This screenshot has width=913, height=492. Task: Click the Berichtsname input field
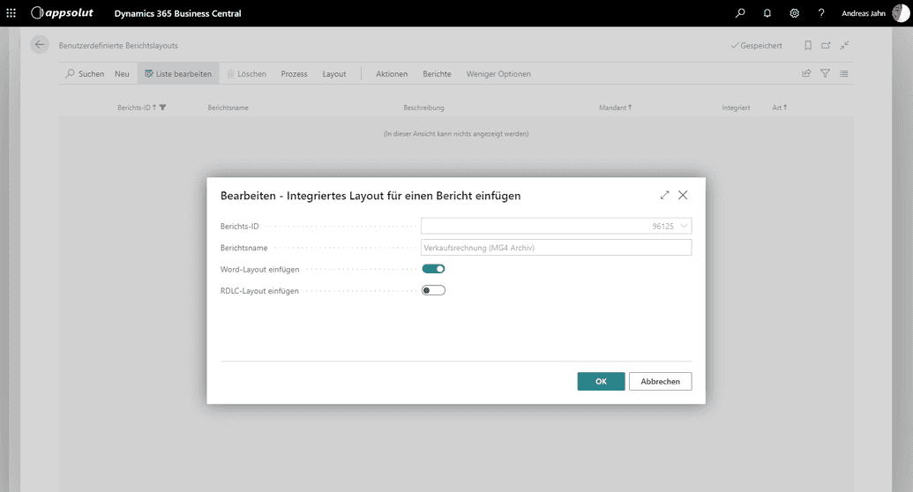(556, 248)
